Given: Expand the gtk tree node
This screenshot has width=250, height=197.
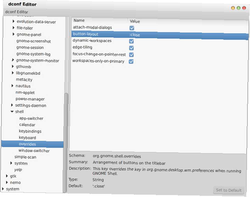Looking at the screenshot, I should click(x=7, y=176).
